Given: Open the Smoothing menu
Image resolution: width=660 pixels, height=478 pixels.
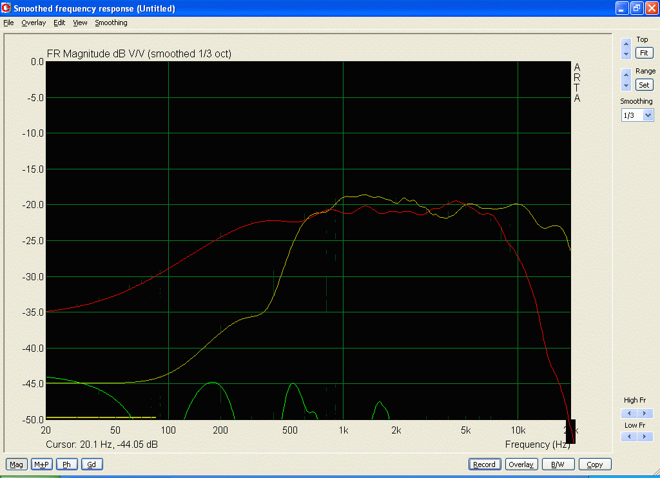Looking at the screenshot, I should [x=111, y=23].
